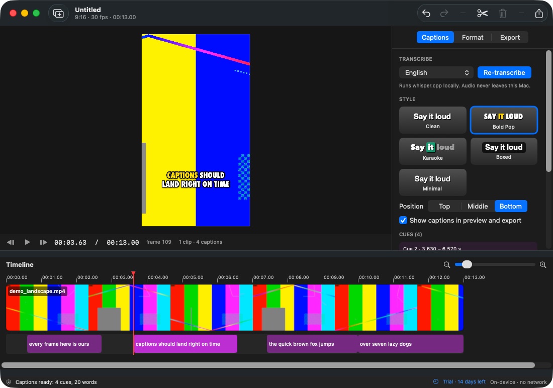Screen dimensions: 553x388
Task: Select caption cue "the quick brown fox jumps"
Action: [312, 344]
